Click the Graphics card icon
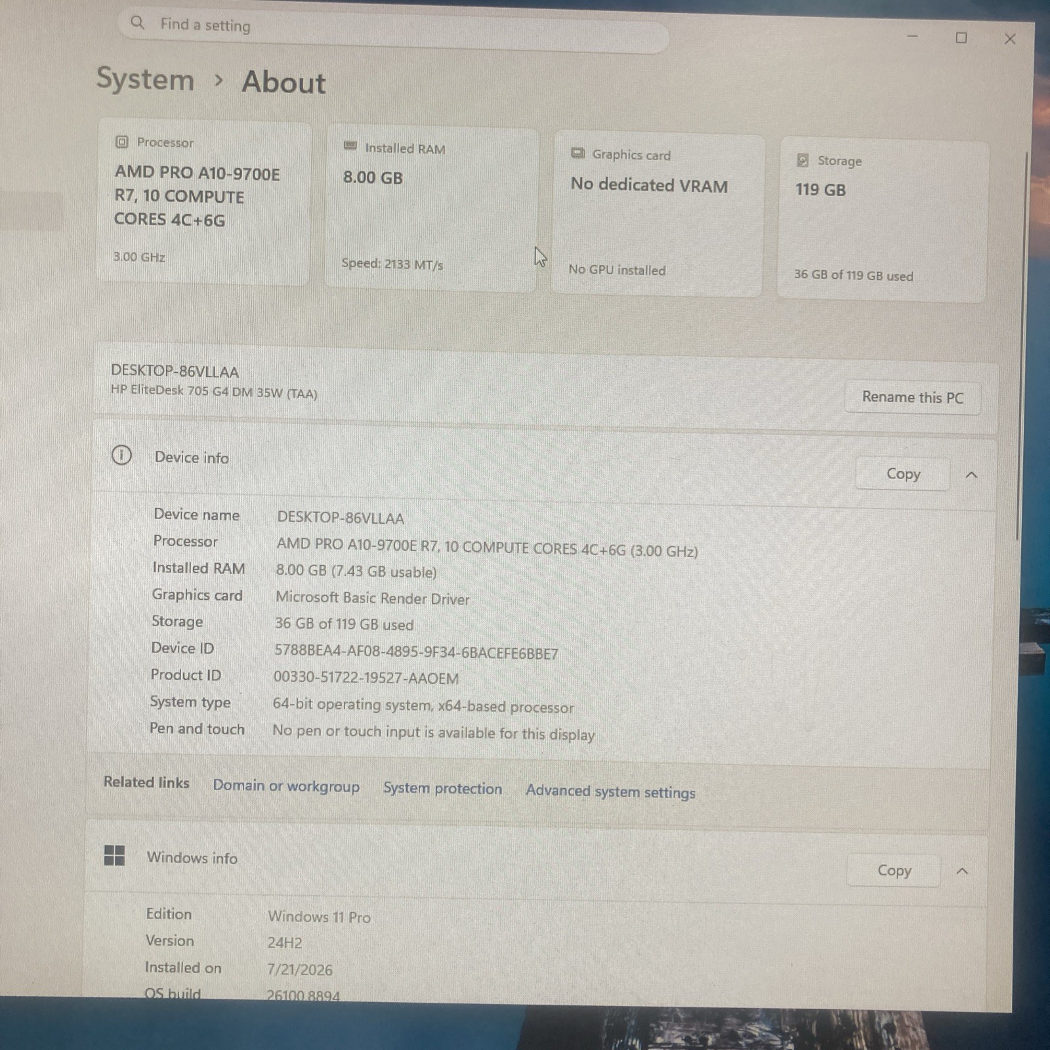The width and height of the screenshot is (1050, 1050). [x=577, y=153]
